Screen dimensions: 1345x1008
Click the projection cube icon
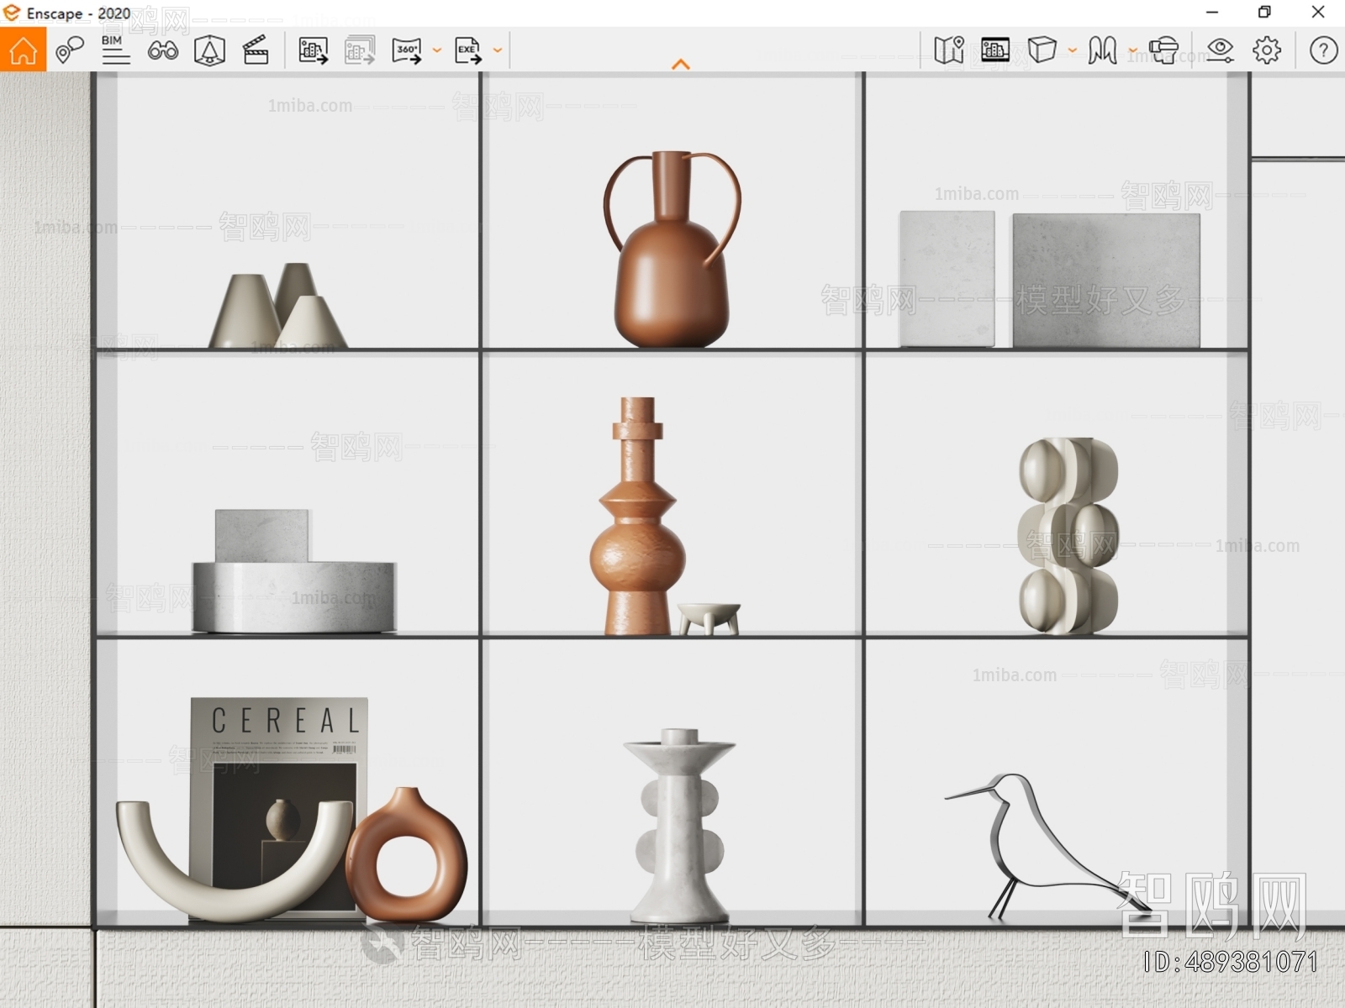pos(1042,50)
